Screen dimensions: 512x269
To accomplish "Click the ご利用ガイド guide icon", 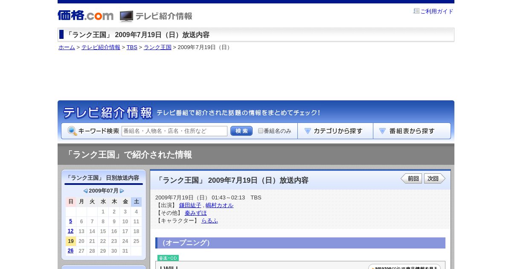I will coord(416,11).
